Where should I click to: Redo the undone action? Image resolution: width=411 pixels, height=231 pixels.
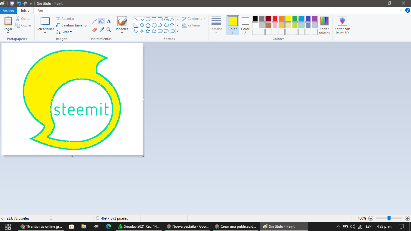pos(26,3)
